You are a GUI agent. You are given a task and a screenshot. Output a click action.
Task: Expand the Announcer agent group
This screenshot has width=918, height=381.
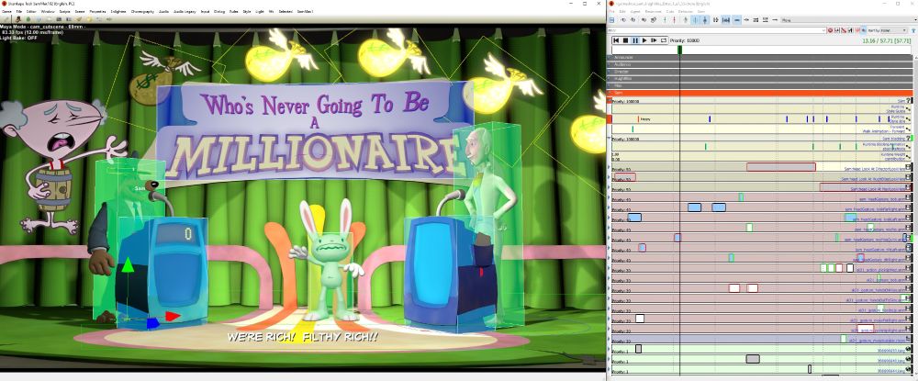click(609, 57)
